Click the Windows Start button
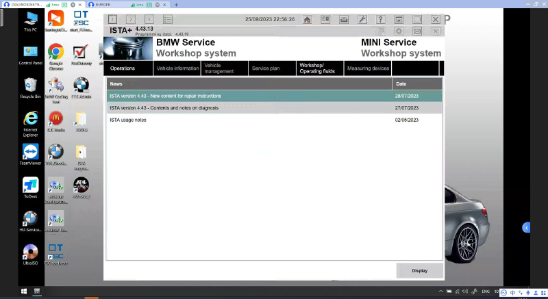The height and width of the screenshot is (299, 548). [7, 292]
